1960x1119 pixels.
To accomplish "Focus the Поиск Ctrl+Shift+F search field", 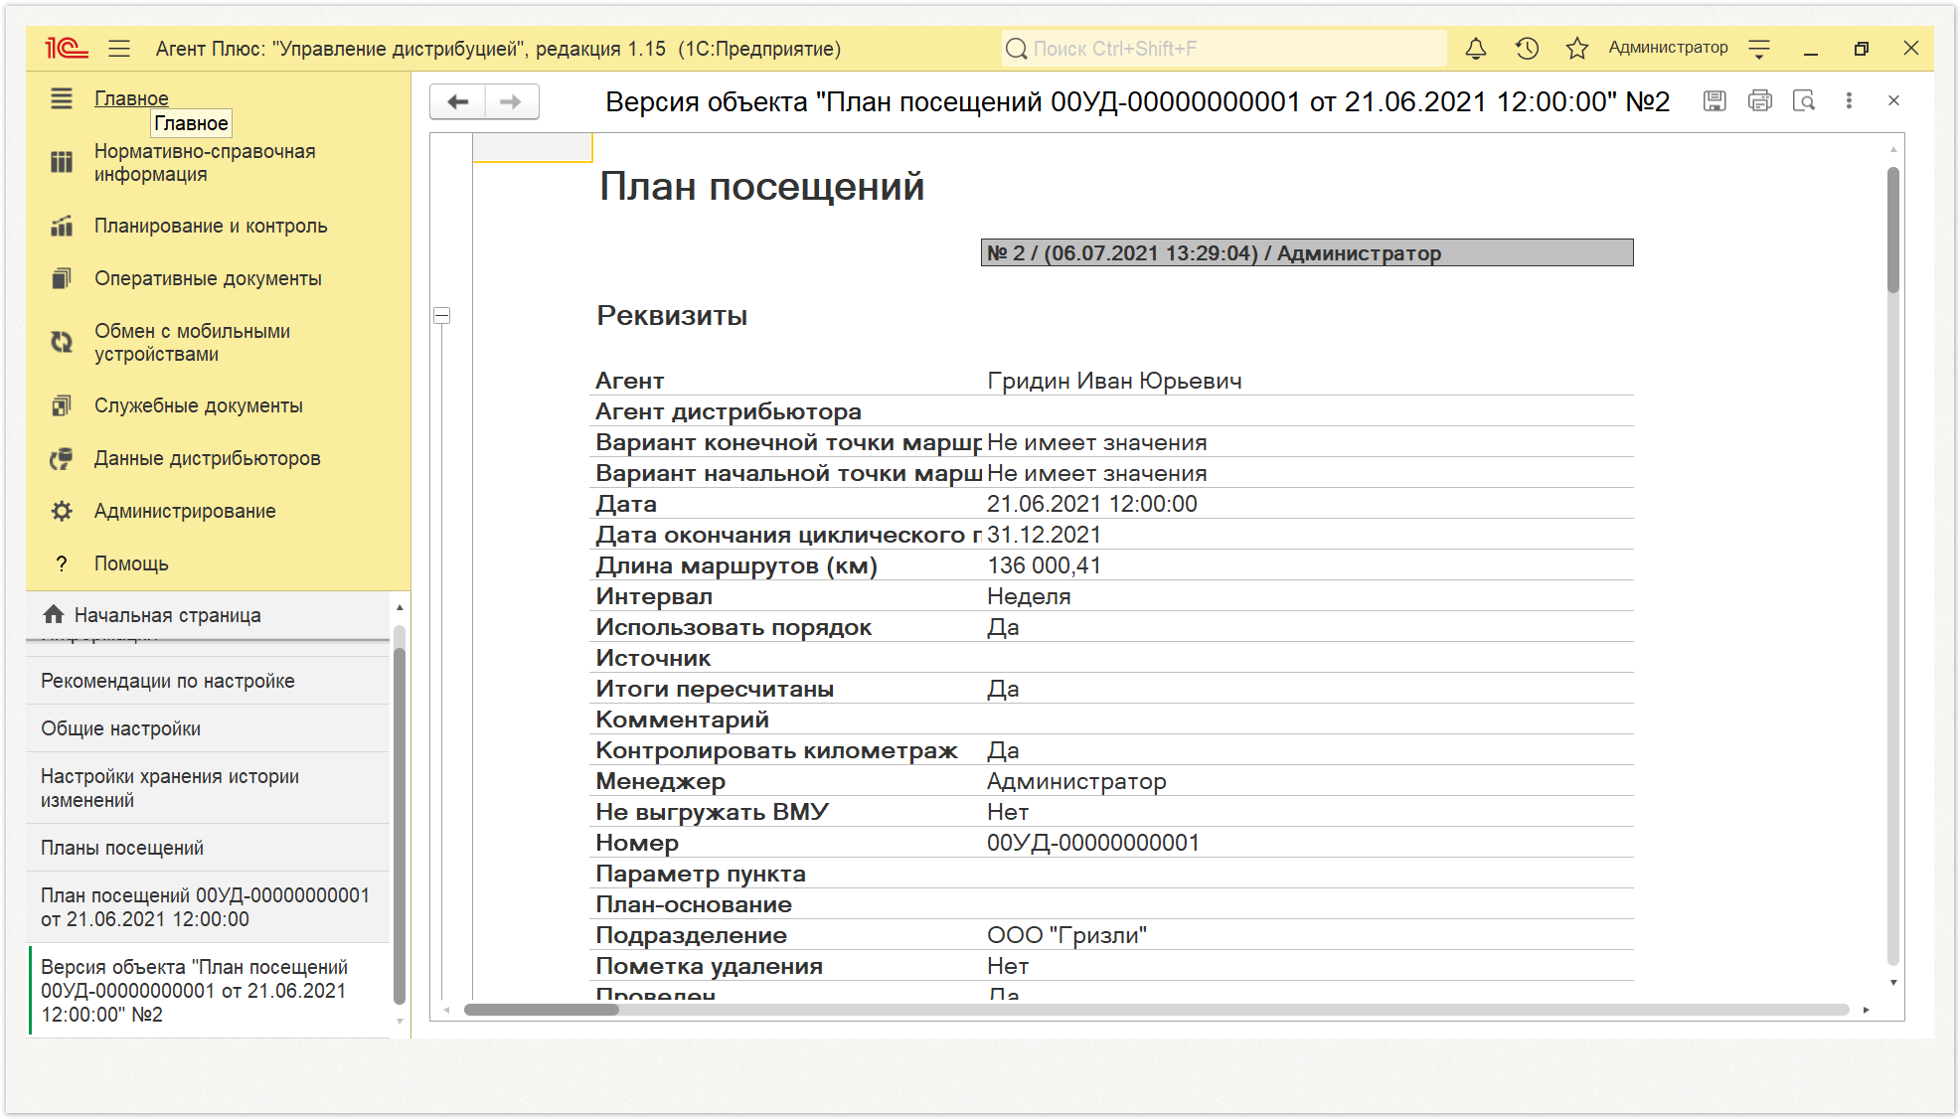I will coord(1225,48).
